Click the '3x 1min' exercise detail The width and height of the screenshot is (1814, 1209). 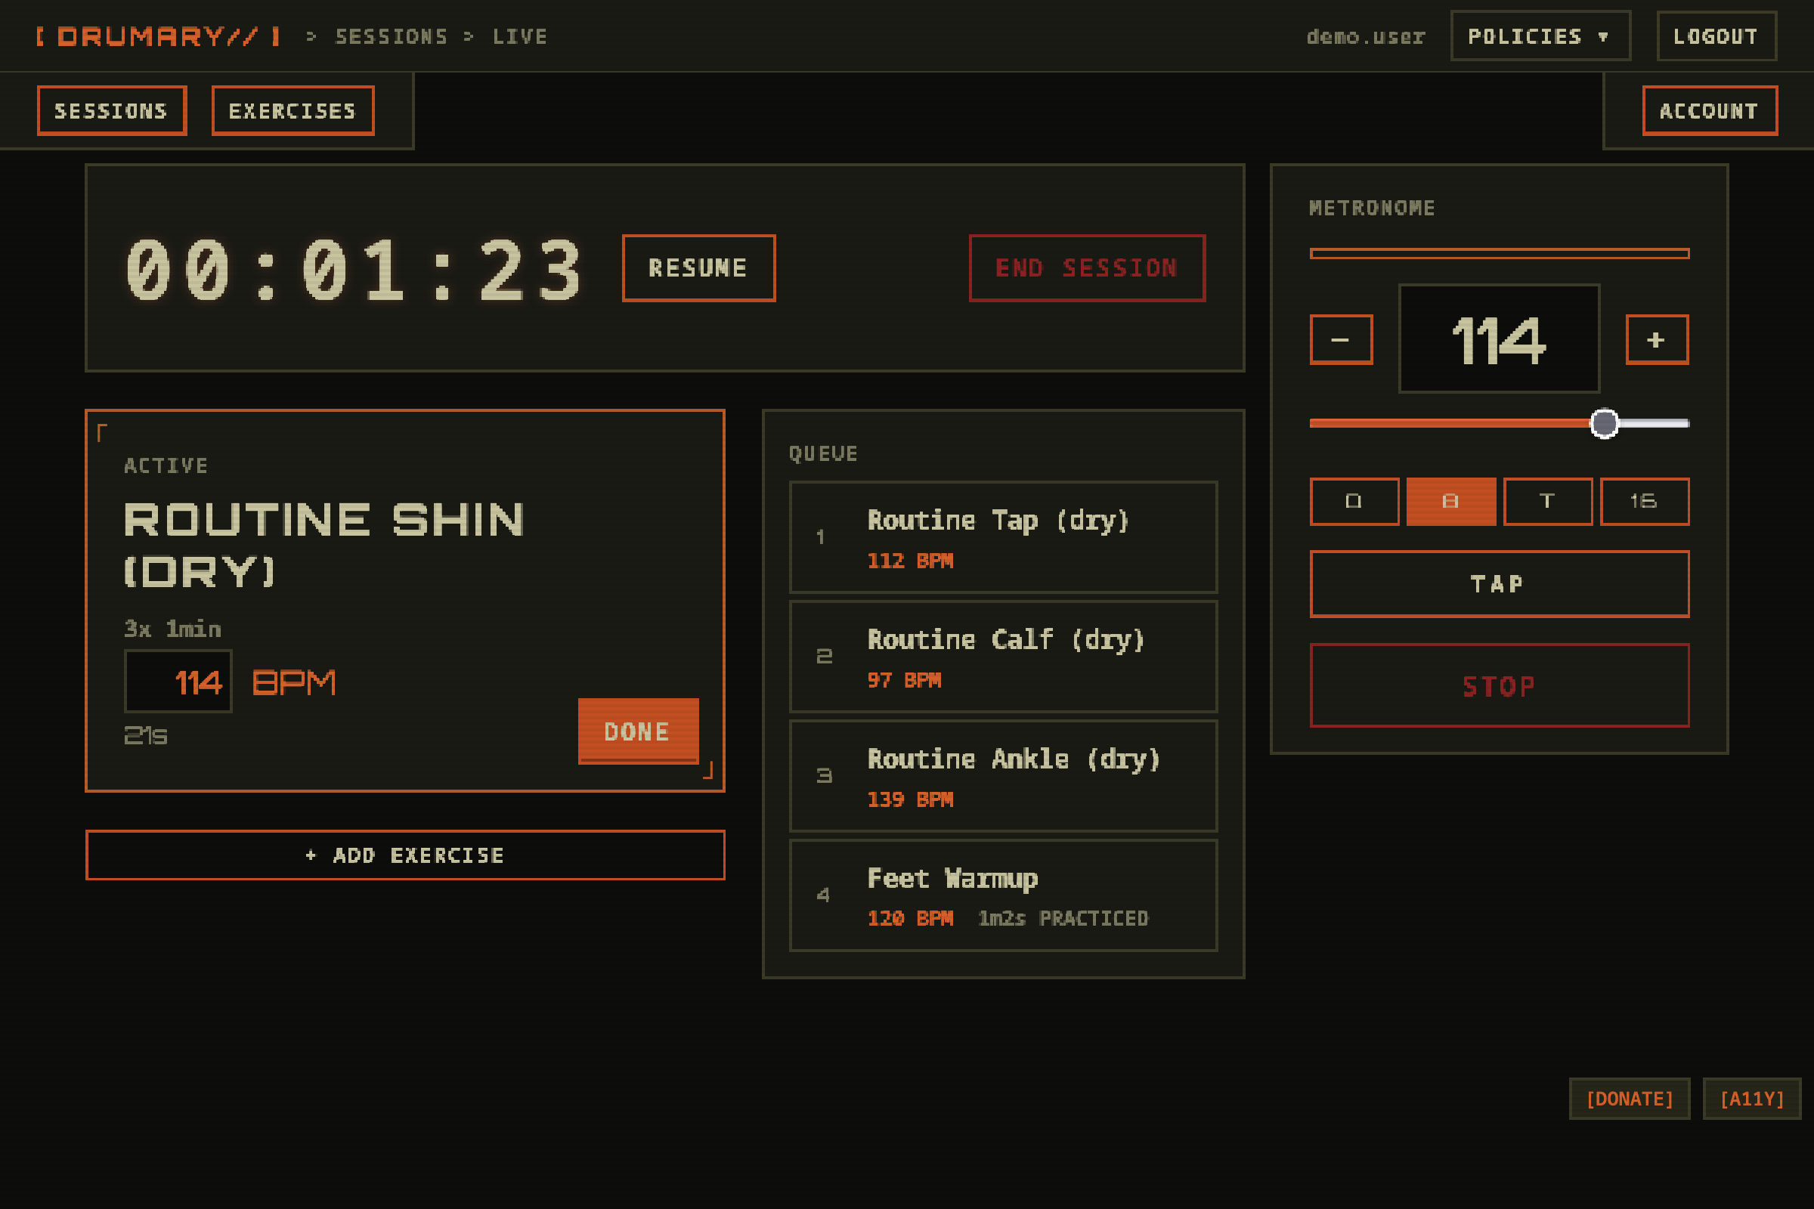click(173, 629)
